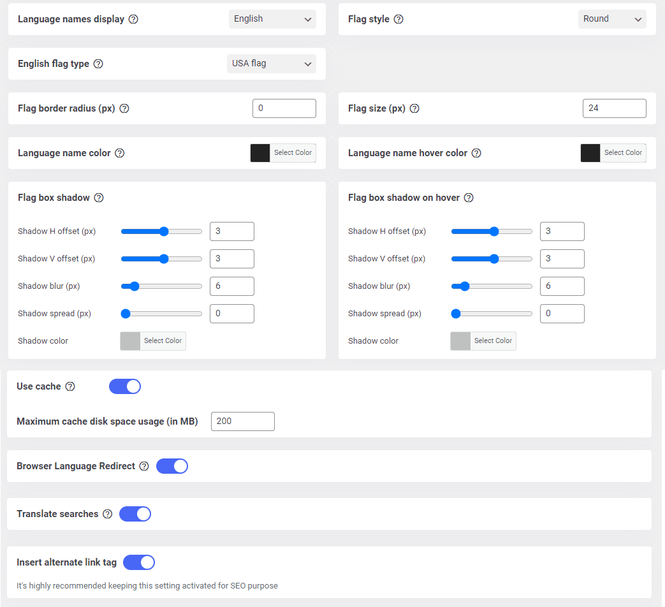Expand English flag type dropdown (USA flag)

[272, 64]
